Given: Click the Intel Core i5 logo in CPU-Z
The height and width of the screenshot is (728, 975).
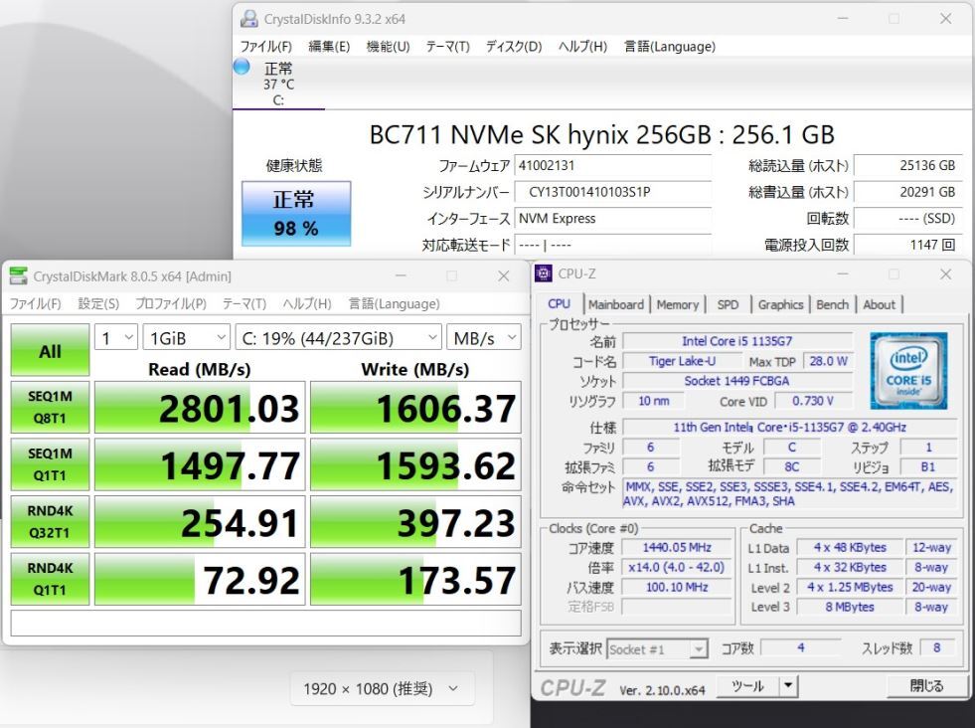Looking at the screenshot, I should [x=908, y=370].
